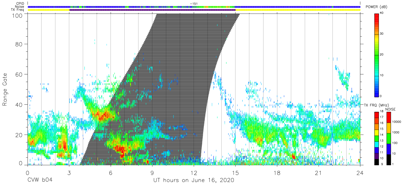Pick the yellow NOISE legend segment
The image size is (405, 187).
coord(389,128)
